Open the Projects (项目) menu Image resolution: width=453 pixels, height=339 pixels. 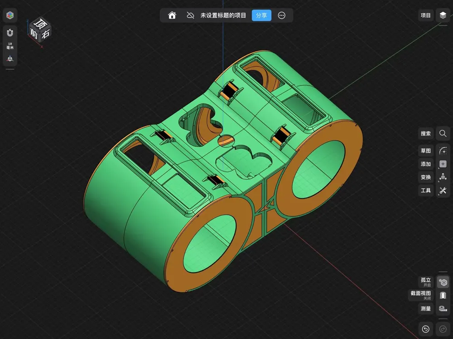pos(425,15)
